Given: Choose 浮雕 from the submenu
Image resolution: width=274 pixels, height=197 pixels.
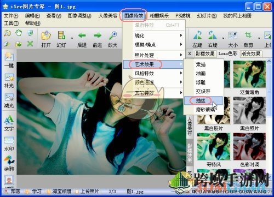Looking at the screenshot, I should click(x=203, y=82).
